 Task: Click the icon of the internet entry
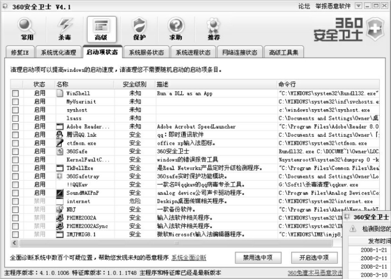(60, 201)
